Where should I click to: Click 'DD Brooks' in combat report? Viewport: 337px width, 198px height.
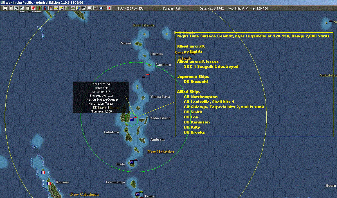click(x=194, y=132)
